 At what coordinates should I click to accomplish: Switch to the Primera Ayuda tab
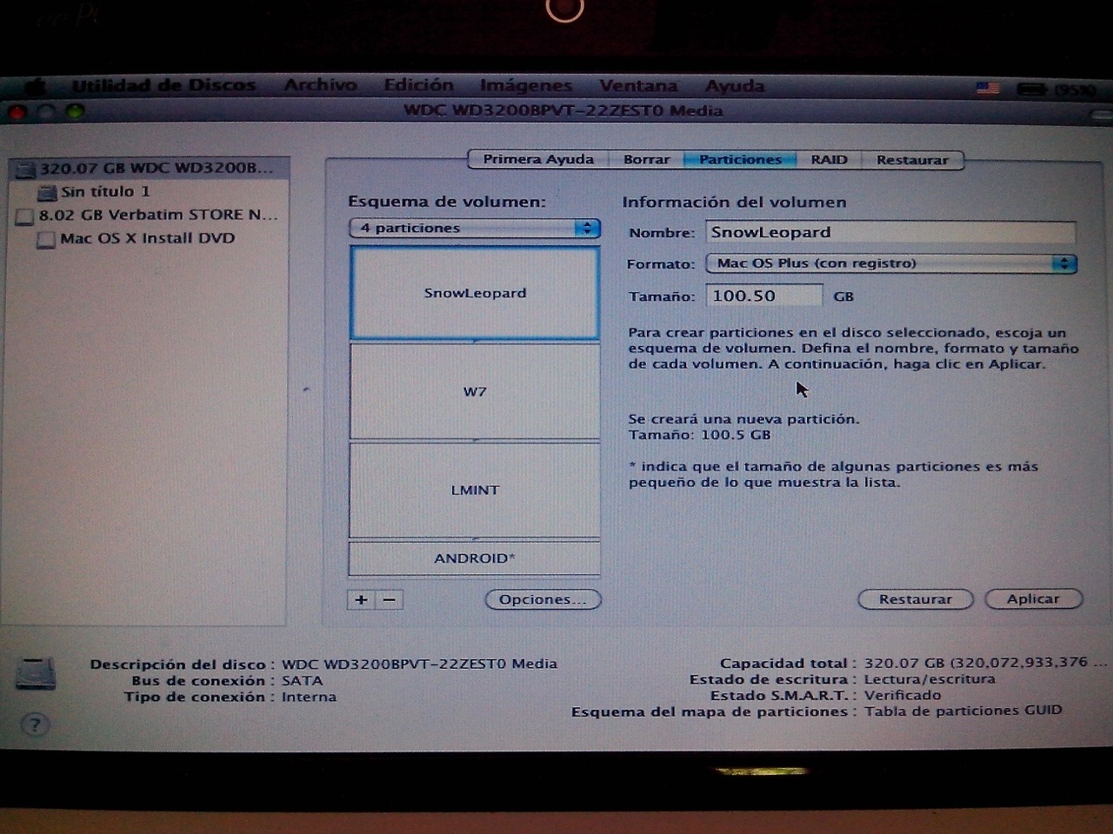(538, 159)
